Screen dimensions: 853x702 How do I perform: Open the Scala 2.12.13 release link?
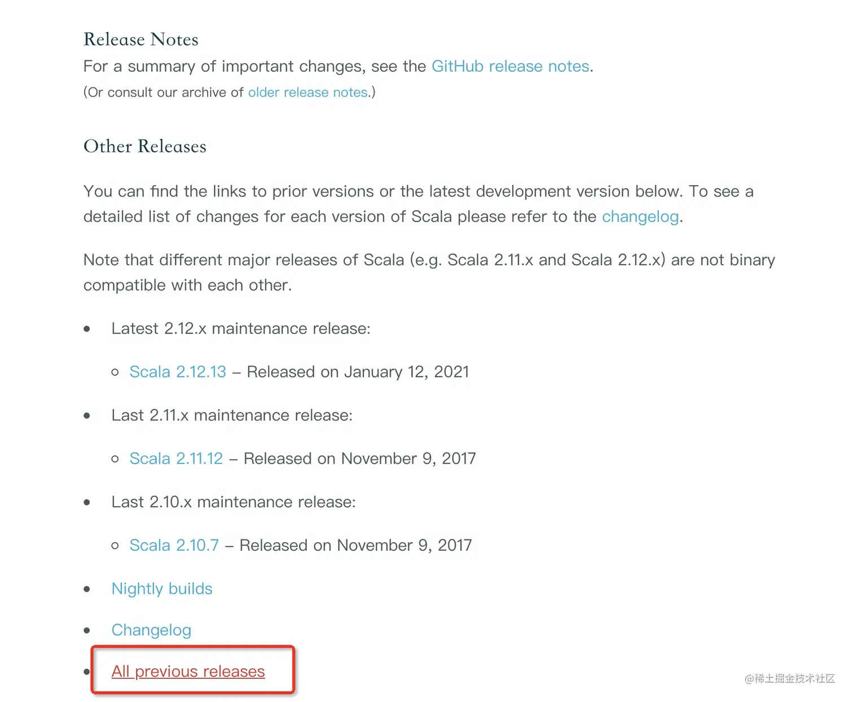pyautogui.click(x=178, y=372)
